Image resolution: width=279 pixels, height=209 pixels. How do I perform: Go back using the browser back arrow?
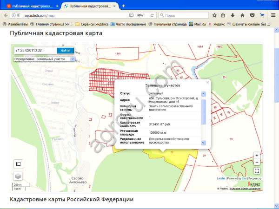[6, 15]
